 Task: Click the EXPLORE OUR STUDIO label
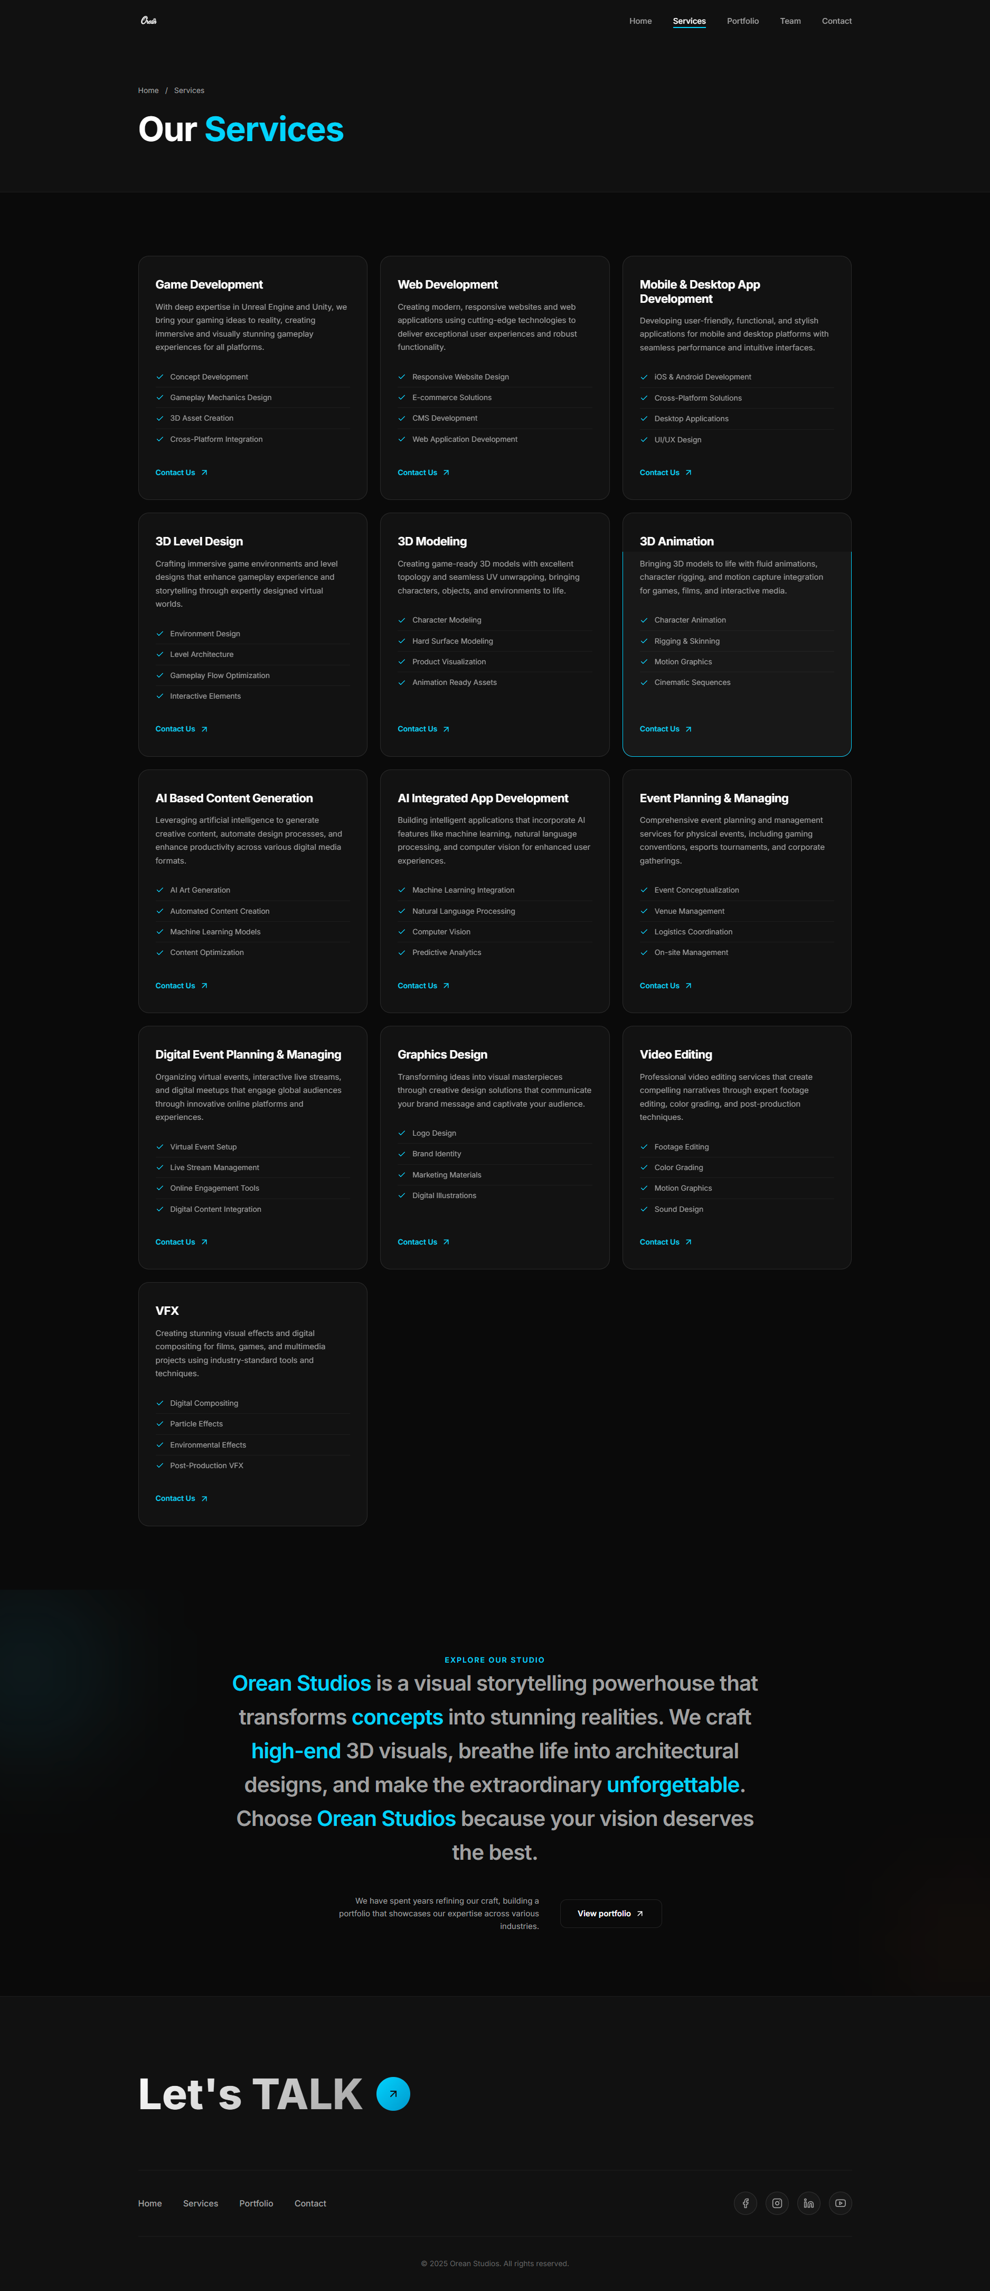(494, 1659)
